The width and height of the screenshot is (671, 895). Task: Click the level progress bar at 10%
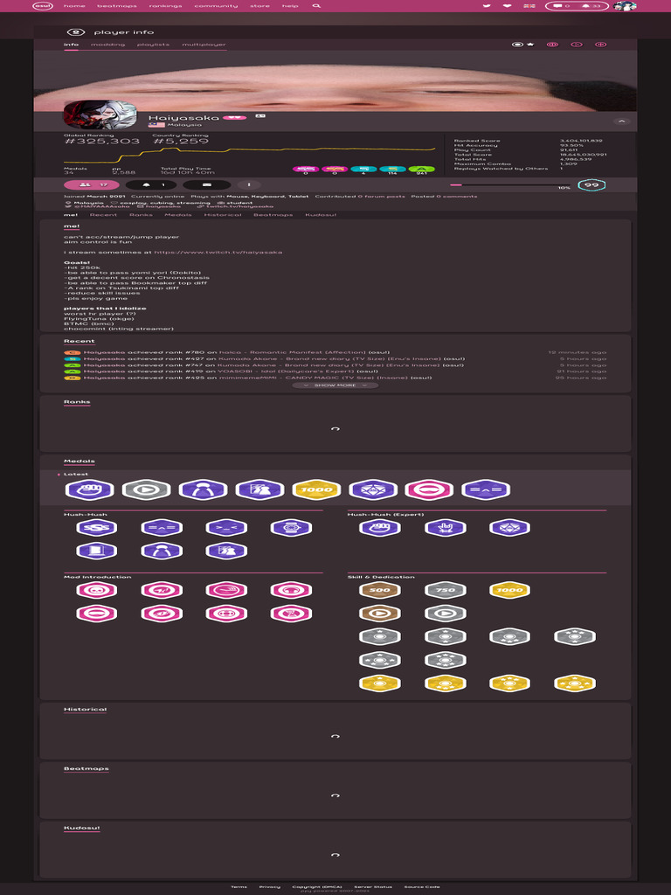(509, 185)
